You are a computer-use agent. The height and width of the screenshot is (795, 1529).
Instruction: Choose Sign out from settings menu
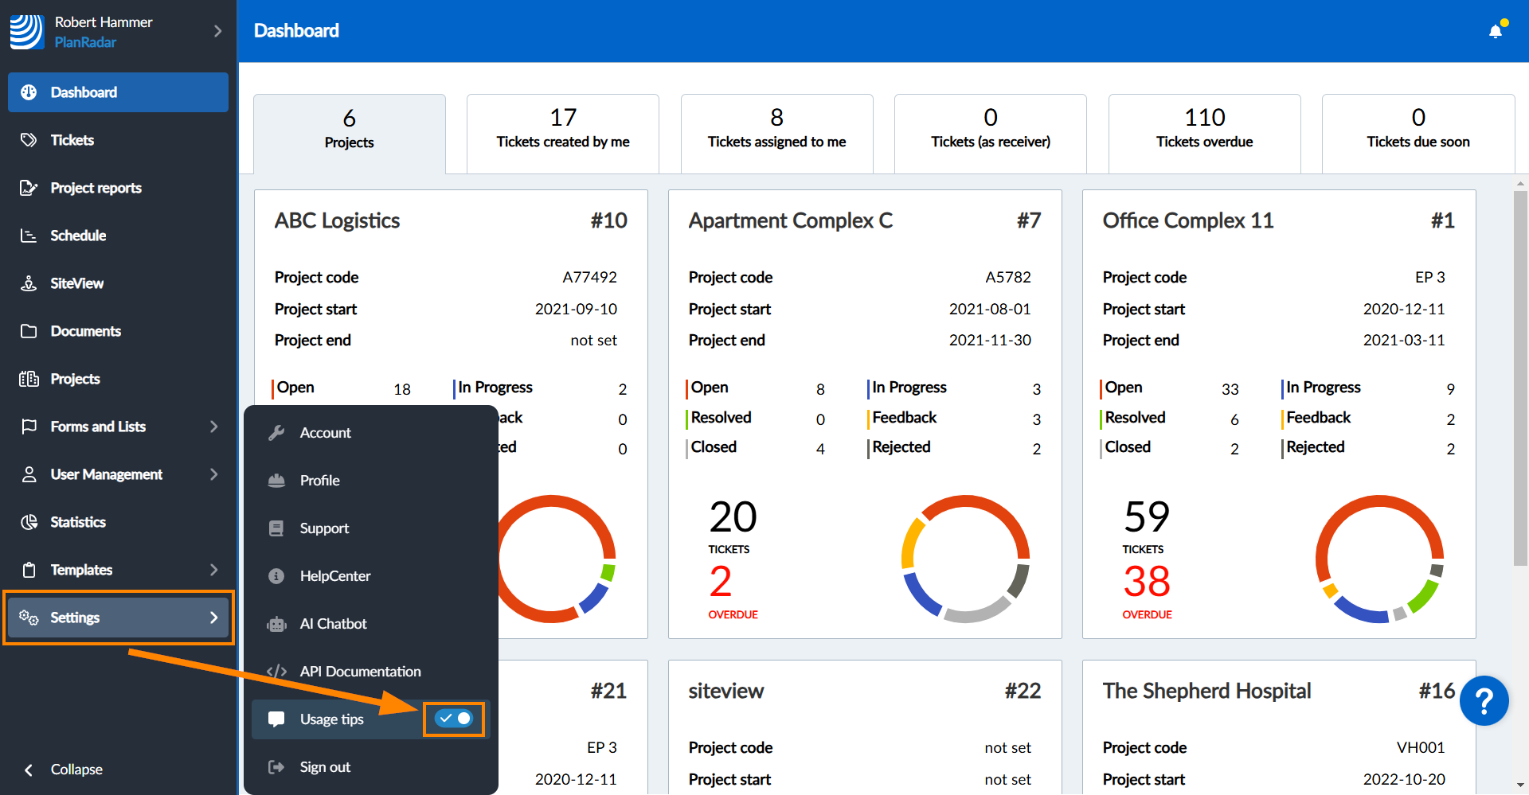(325, 767)
